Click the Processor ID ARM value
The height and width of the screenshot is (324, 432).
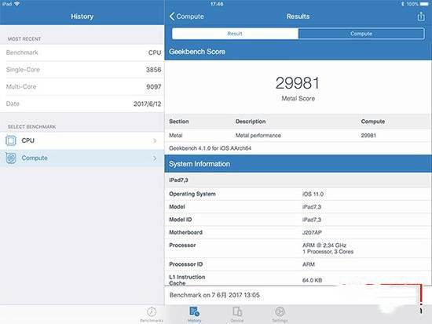pyautogui.click(x=309, y=264)
